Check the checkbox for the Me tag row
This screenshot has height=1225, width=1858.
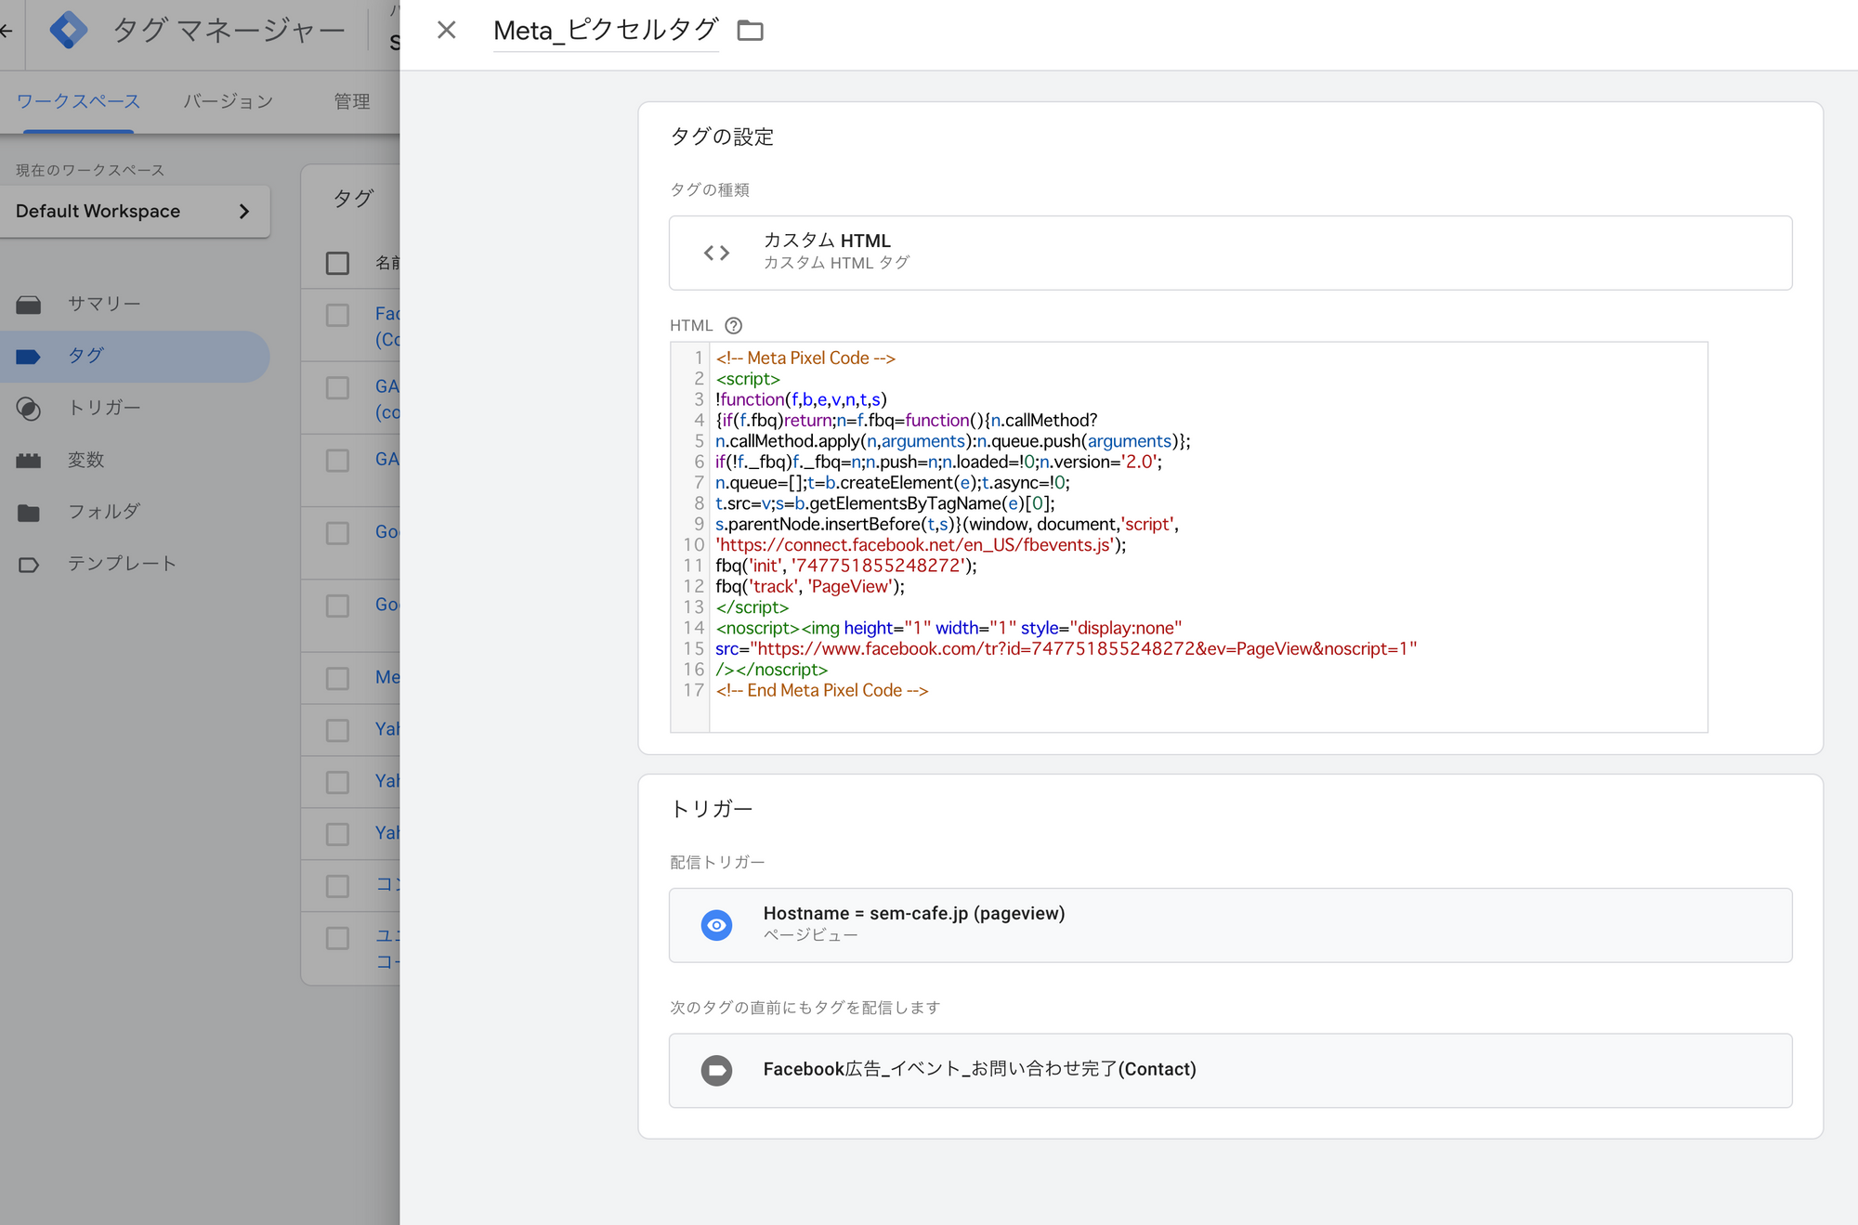[337, 678]
